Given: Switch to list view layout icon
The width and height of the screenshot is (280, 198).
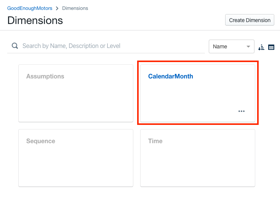Looking at the screenshot, I should [x=271, y=47].
